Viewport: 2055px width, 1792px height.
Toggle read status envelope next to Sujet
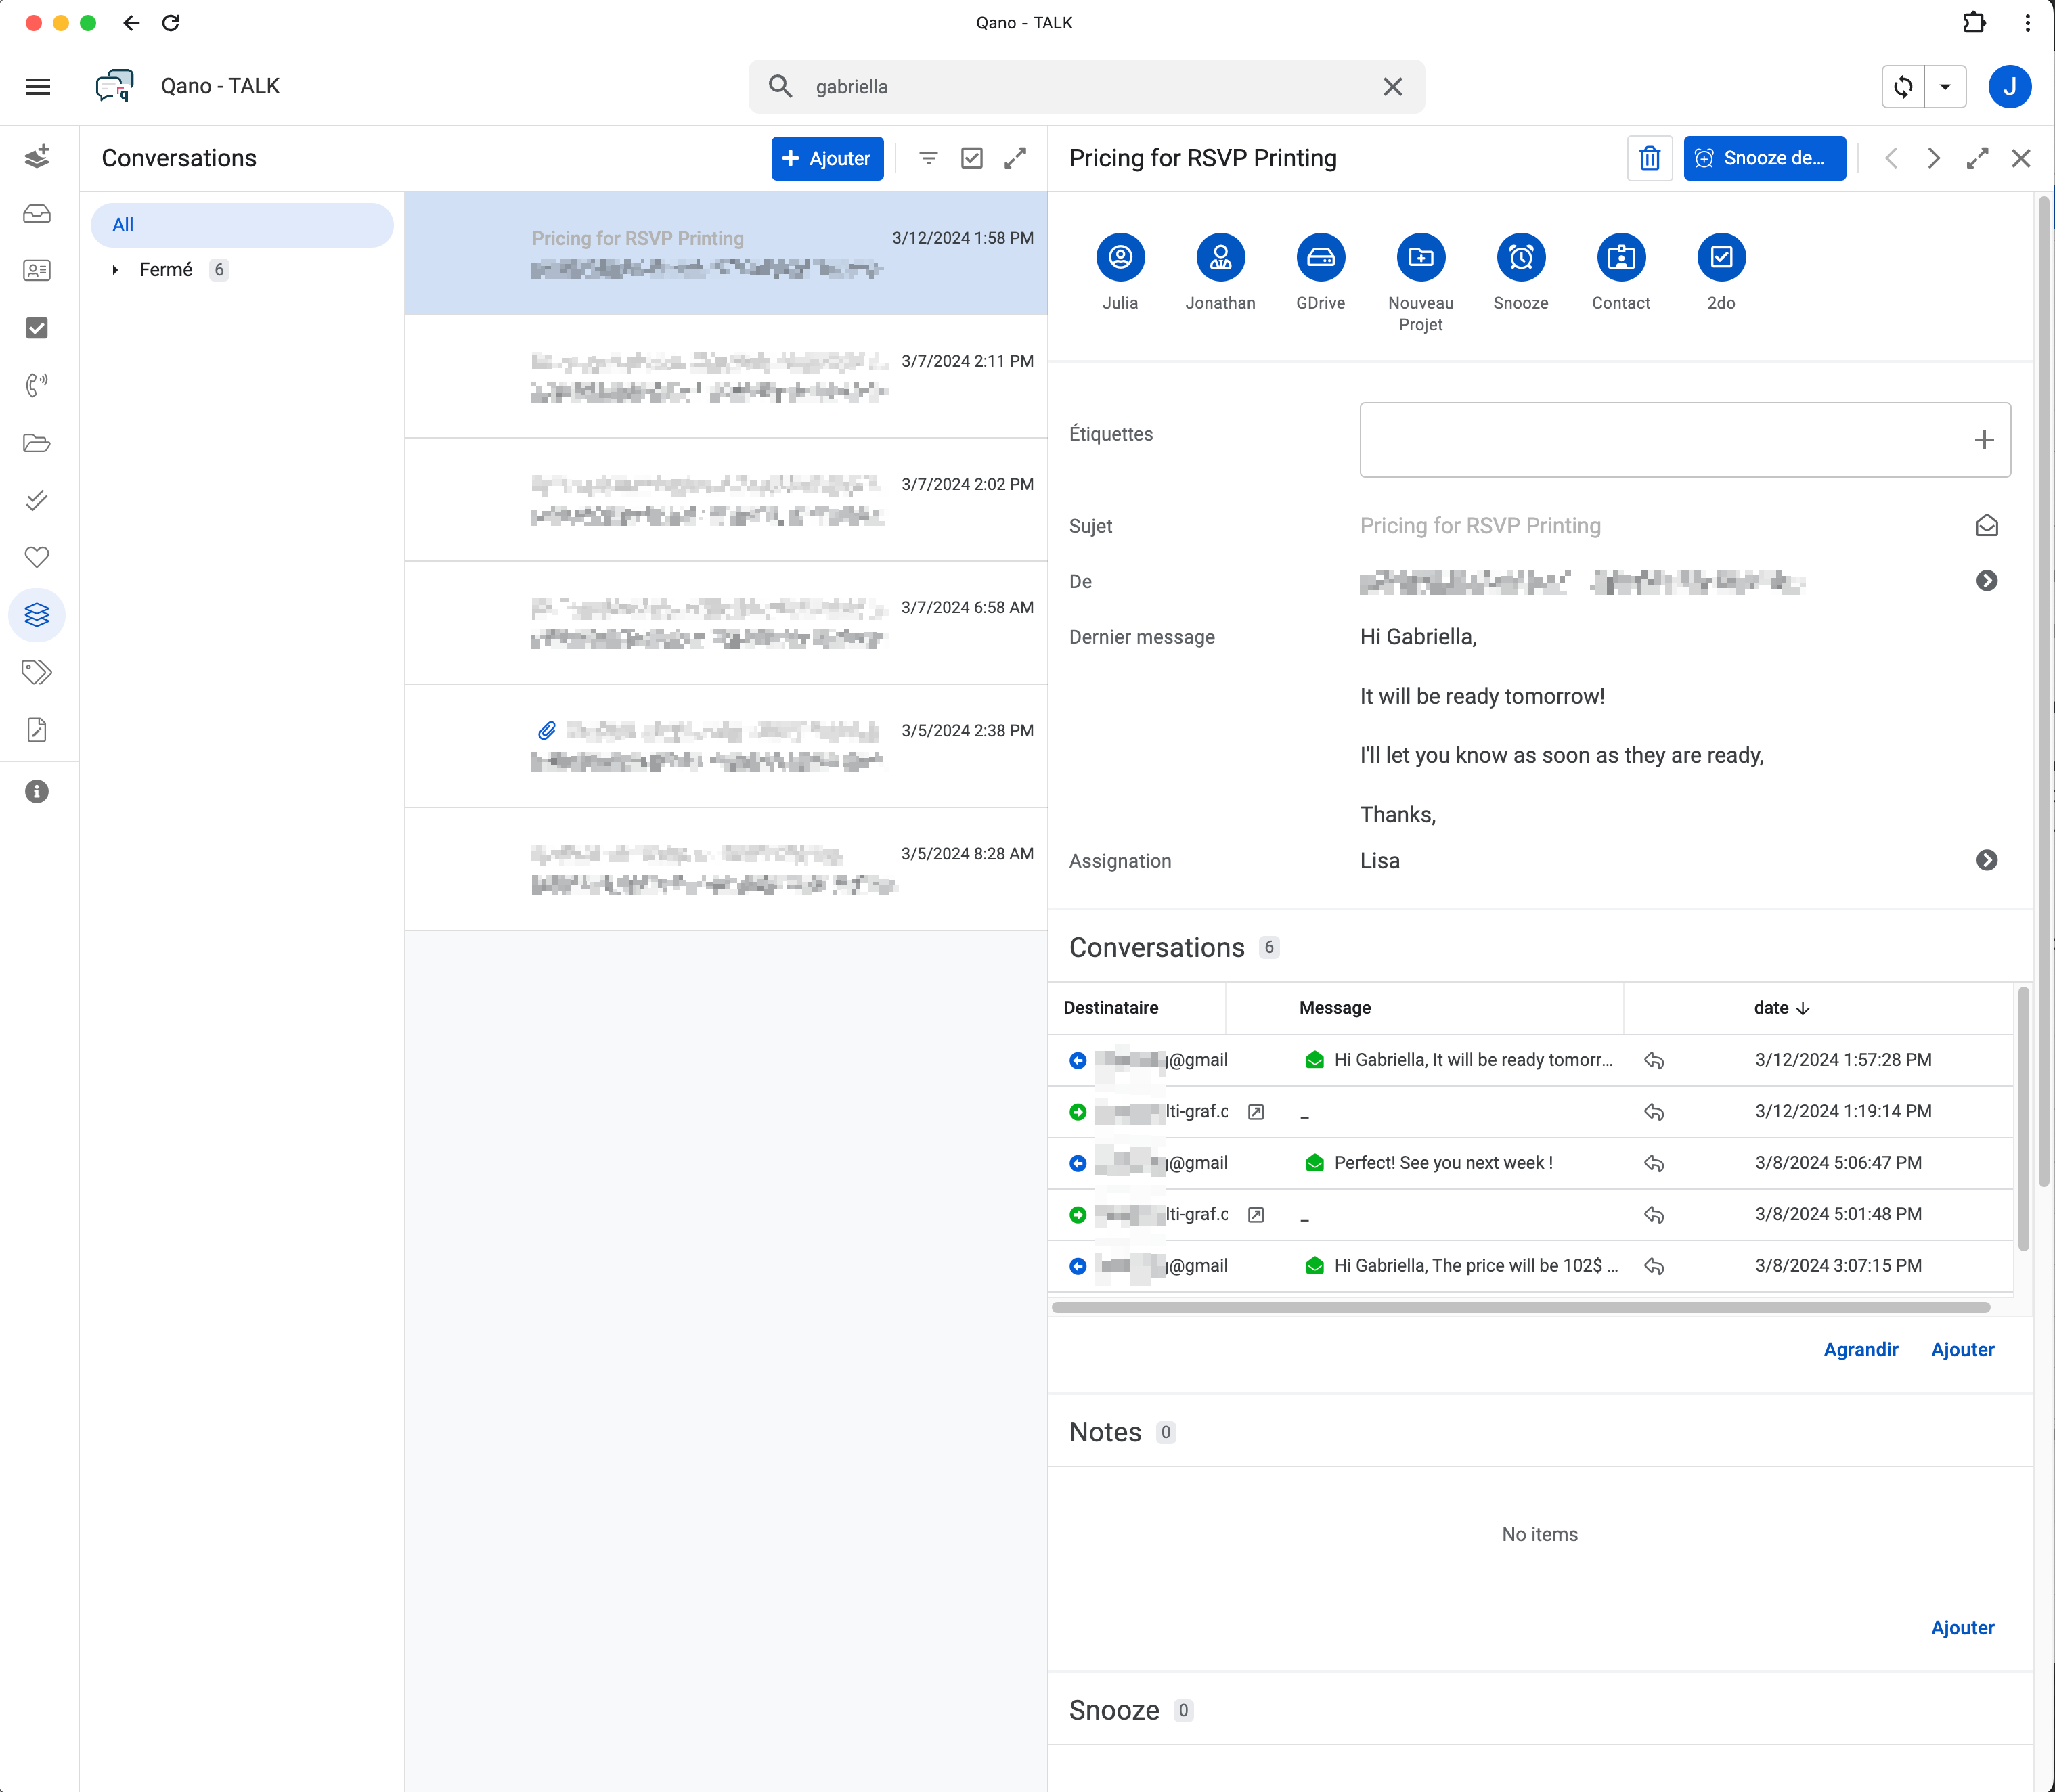(1986, 526)
